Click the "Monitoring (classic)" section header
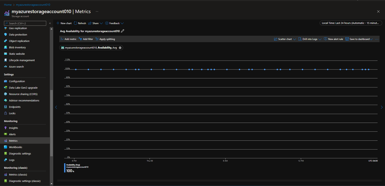 [x=15, y=168]
